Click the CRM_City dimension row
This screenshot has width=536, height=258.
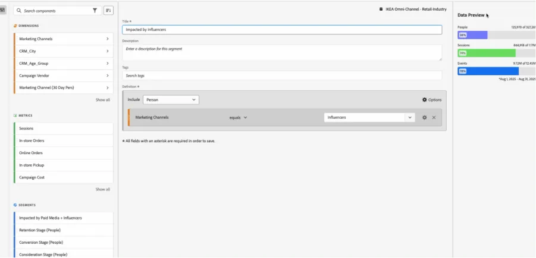(64, 51)
